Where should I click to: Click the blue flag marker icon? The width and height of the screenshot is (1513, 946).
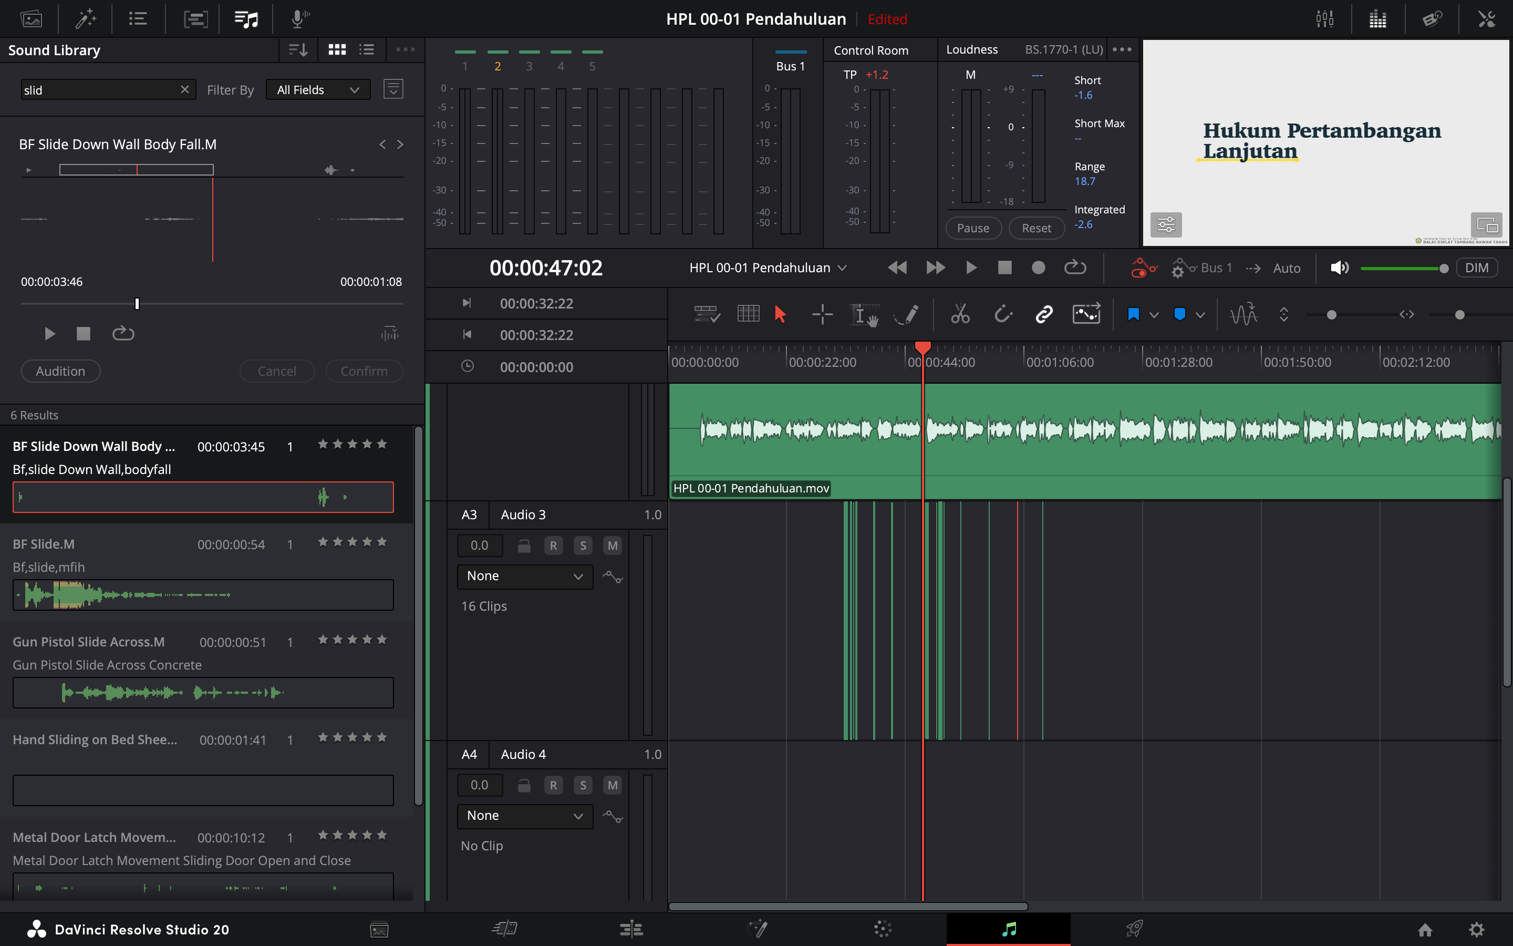(1133, 314)
